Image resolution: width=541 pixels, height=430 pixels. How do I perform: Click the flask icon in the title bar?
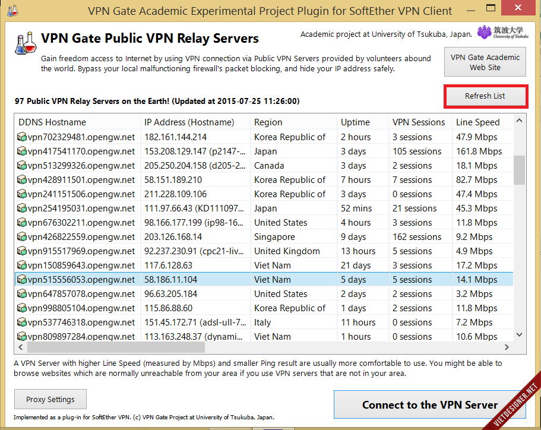tap(12, 11)
